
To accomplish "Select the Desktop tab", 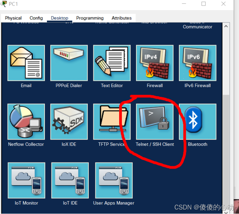I will pos(59,18).
